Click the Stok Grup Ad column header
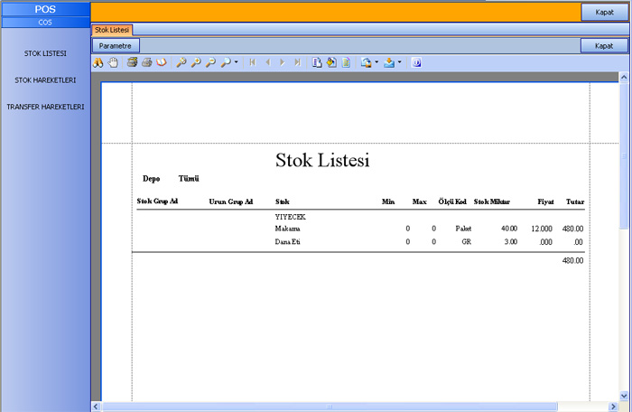This screenshot has height=412, width=632. (157, 201)
